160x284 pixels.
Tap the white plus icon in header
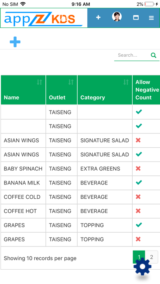pyautogui.click(x=98, y=18)
